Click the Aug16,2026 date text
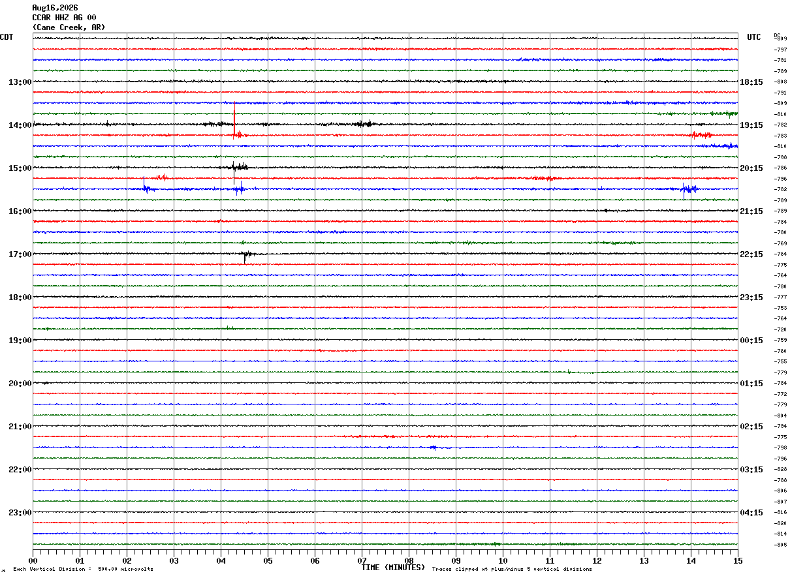The width and height of the screenshot is (790, 578). point(55,8)
